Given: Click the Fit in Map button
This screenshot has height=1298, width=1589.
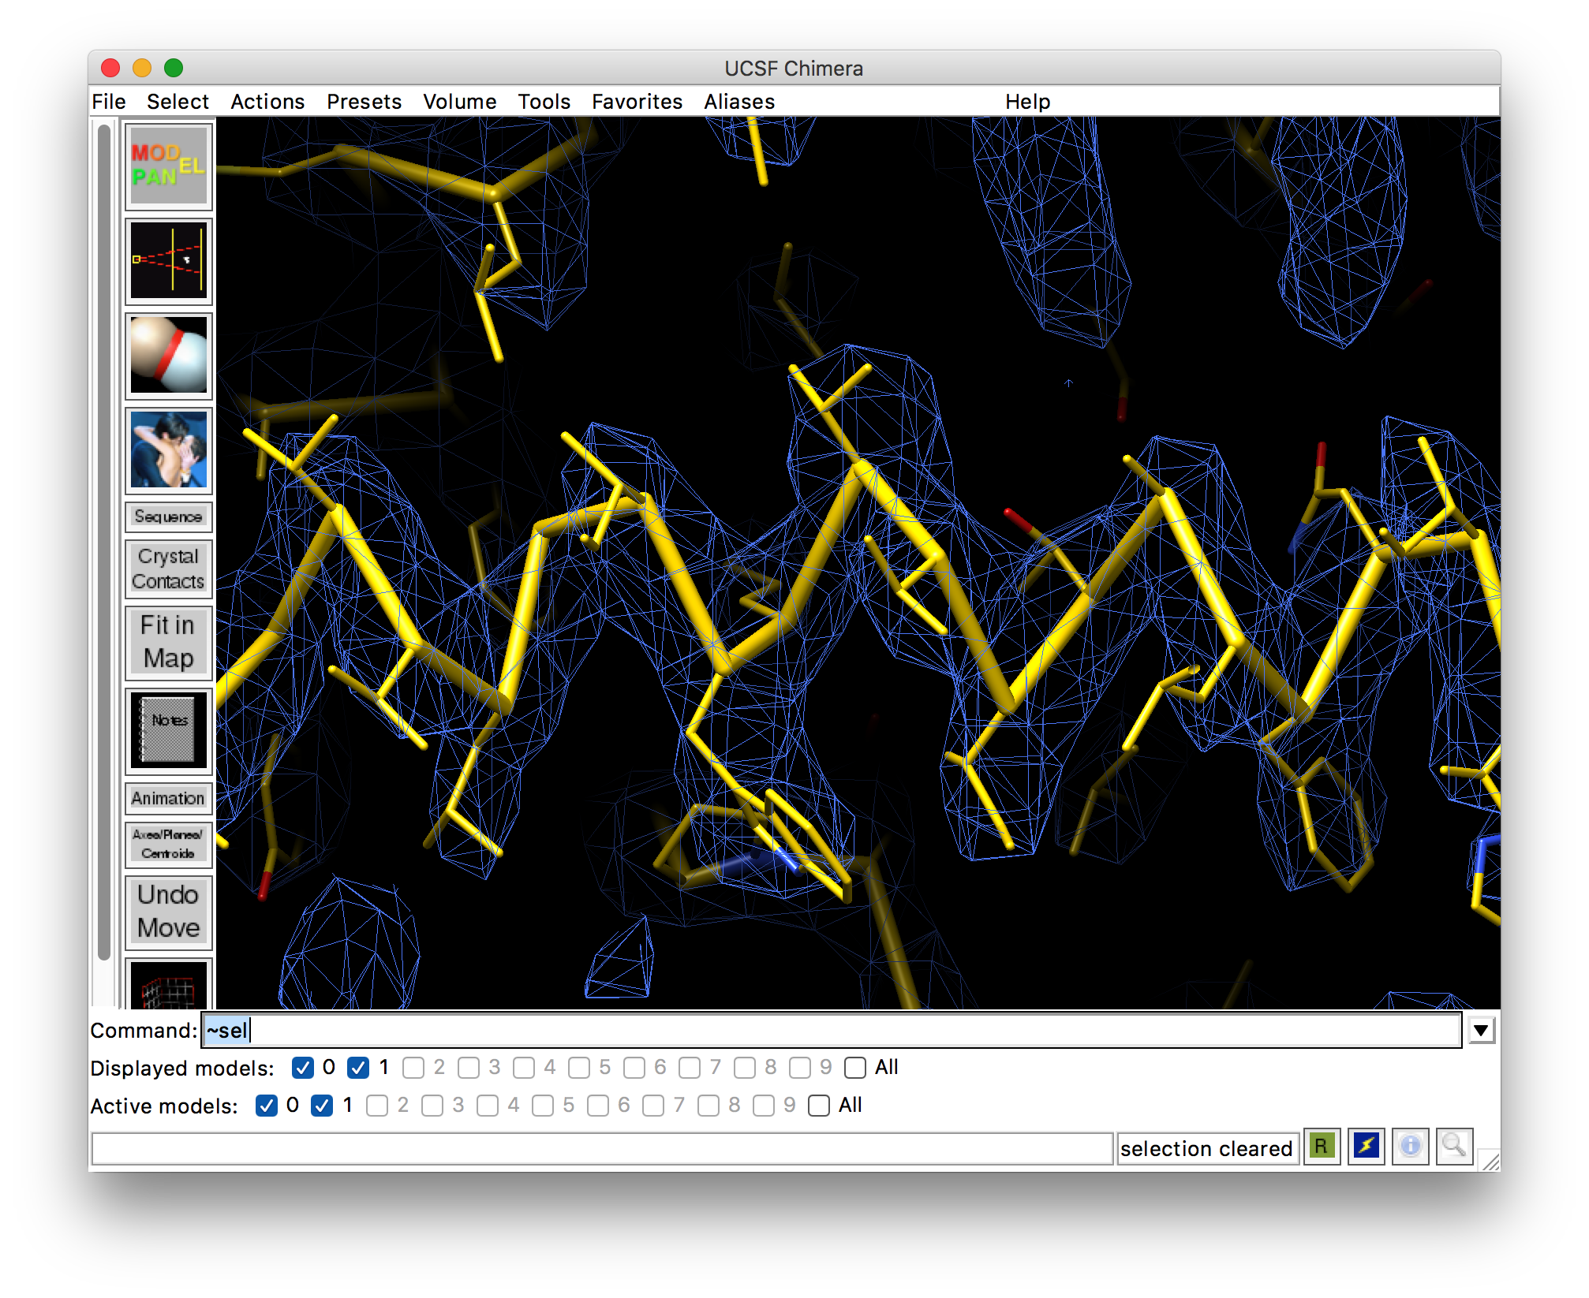Looking at the screenshot, I should pyautogui.click(x=168, y=642).
